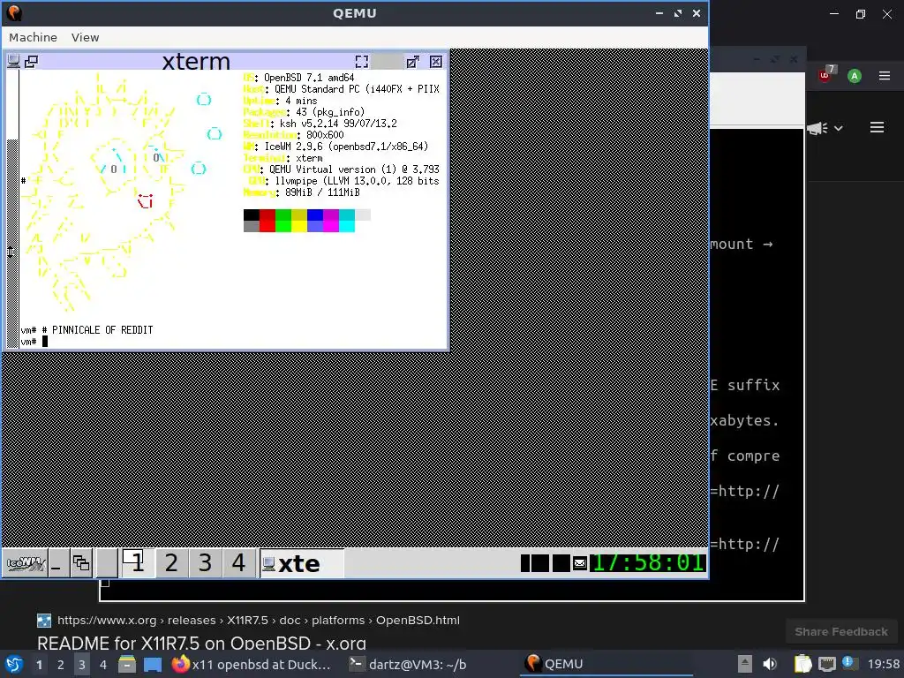The width and height of the screenshot is (904, 678).
Task: Click the xterm depth/layer icon beside window menu
Action: tap(31, 61)
